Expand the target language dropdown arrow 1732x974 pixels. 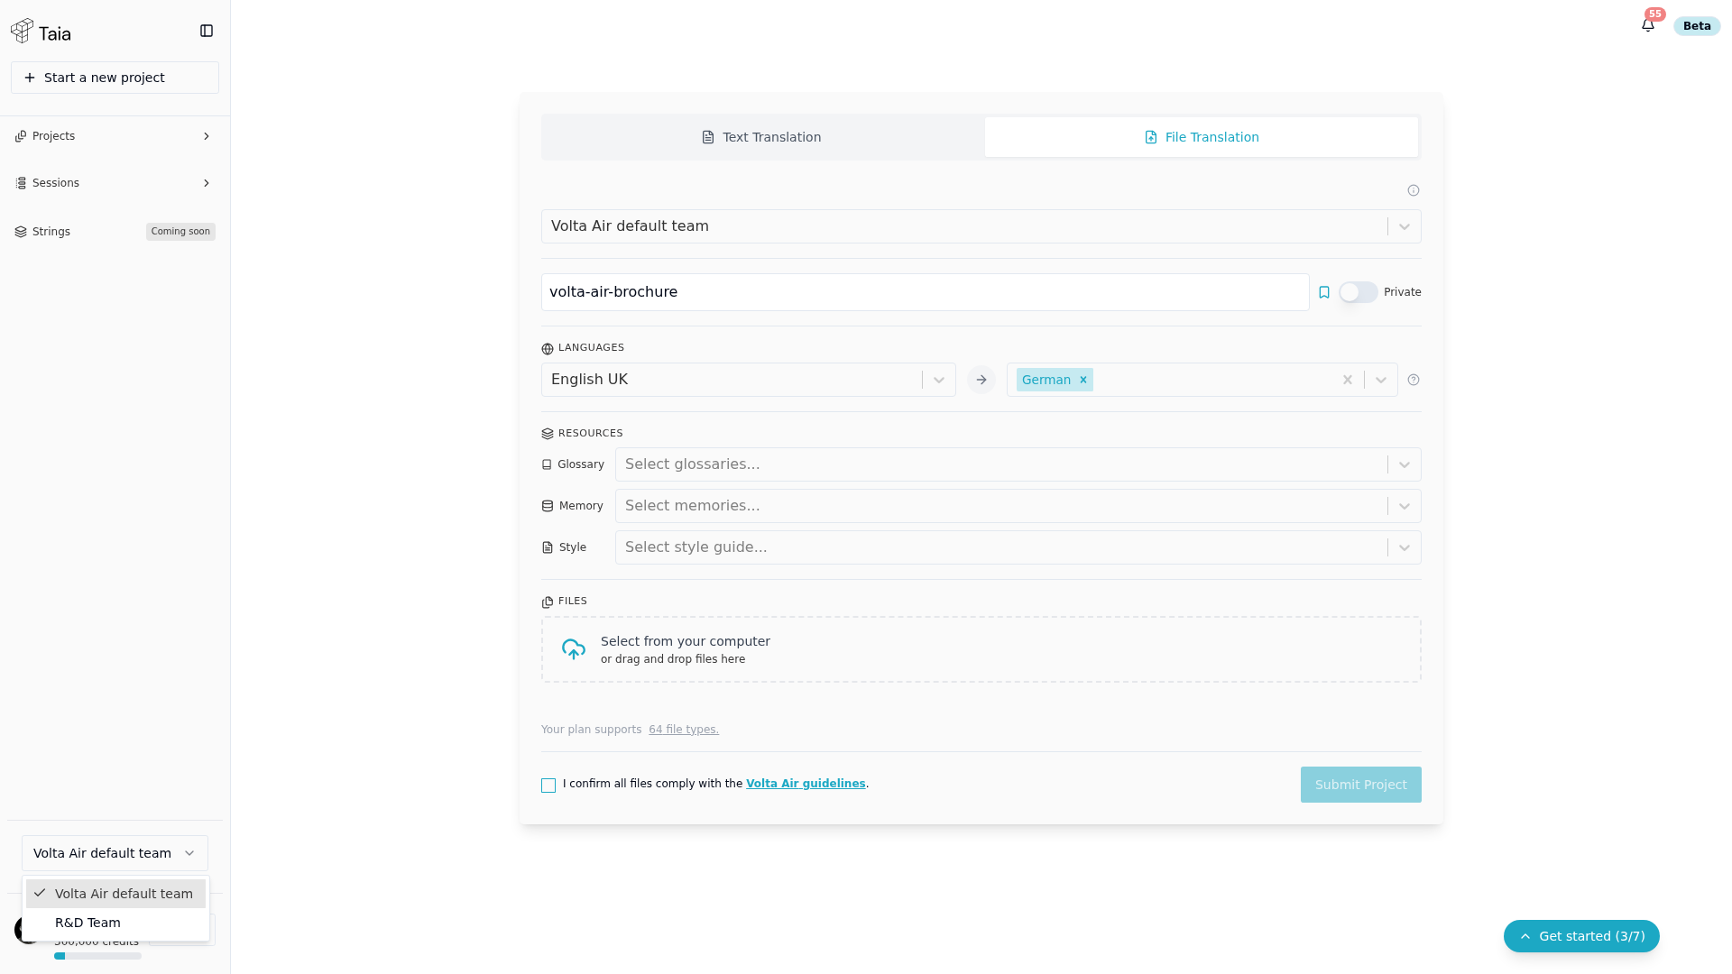click(1381, 380)
